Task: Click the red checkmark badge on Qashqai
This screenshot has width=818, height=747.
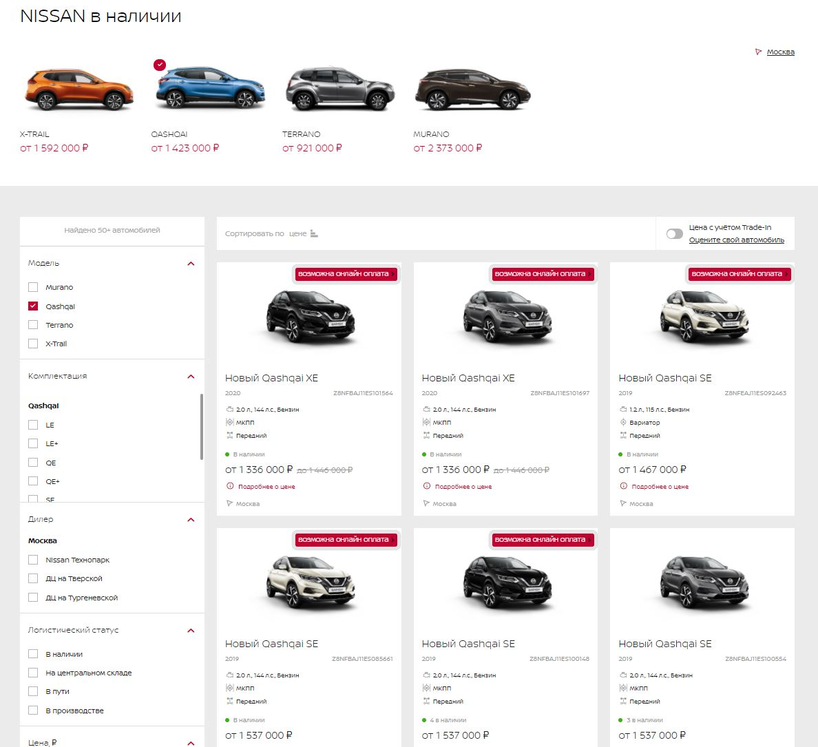Action: tap(160, 65)
